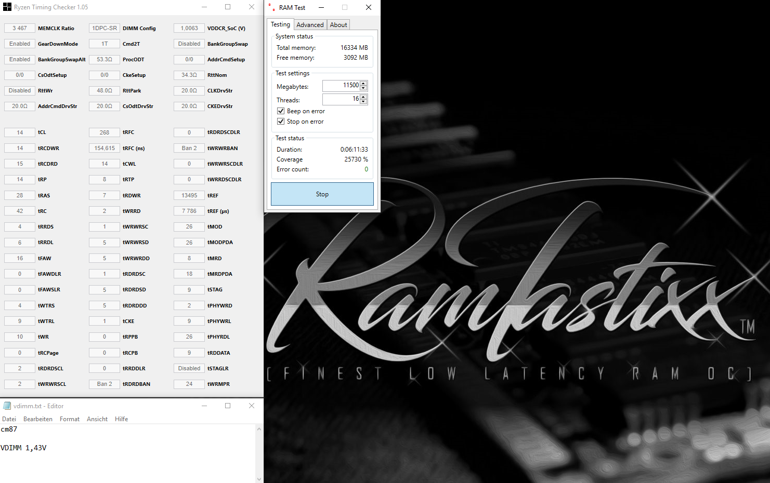Click the Free memory value 3092 MB

[356, 58]
